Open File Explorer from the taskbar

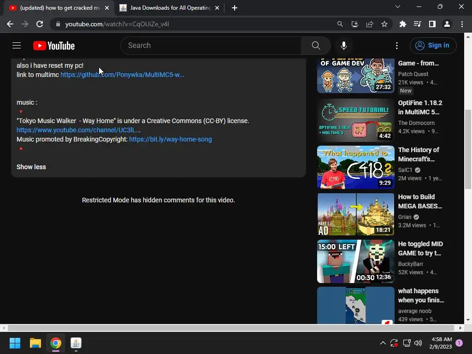35,343
